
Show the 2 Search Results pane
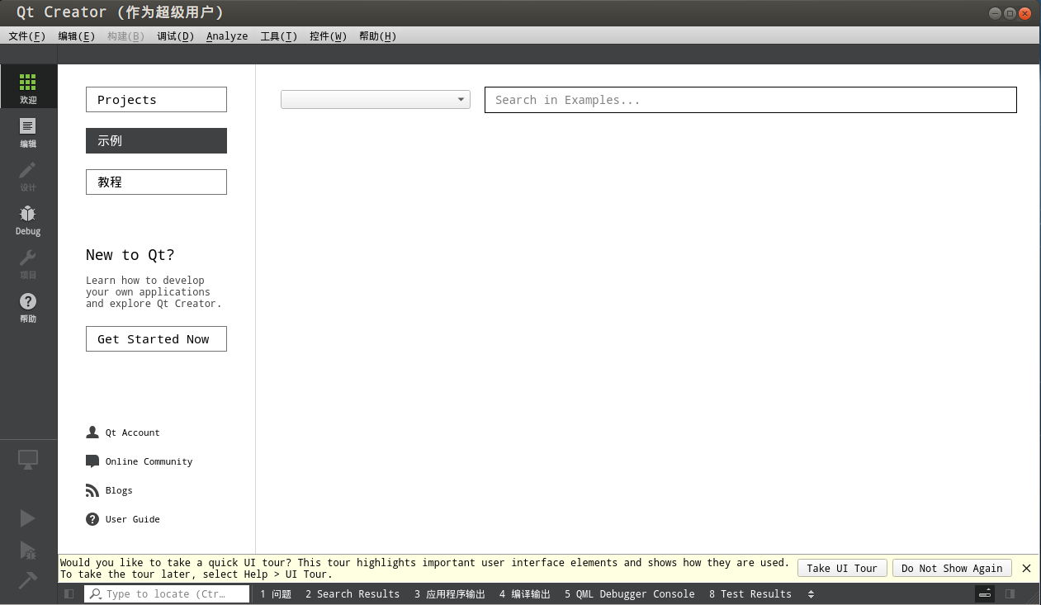[x=353, y=594]
